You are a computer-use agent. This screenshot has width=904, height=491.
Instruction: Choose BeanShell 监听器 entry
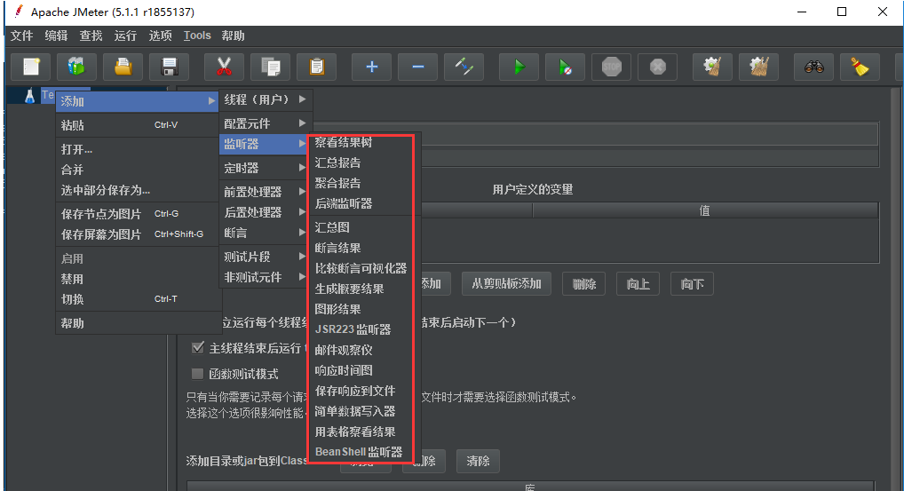coord(361,452)
